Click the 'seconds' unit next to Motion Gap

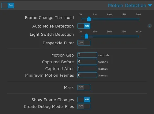(104, 55)
